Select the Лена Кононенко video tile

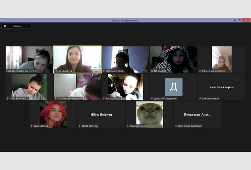(29, 87)
